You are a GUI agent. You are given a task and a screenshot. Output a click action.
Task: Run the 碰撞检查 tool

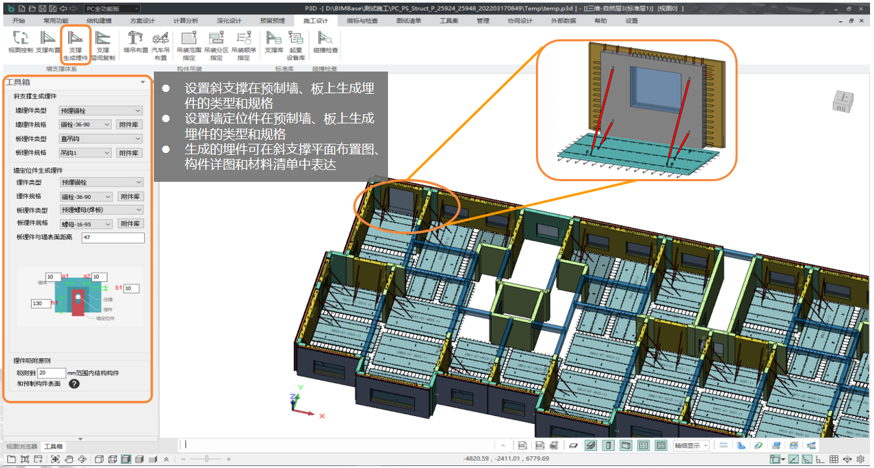(325, 39)
